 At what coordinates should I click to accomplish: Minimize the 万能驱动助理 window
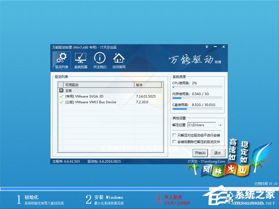coord(215,47)
